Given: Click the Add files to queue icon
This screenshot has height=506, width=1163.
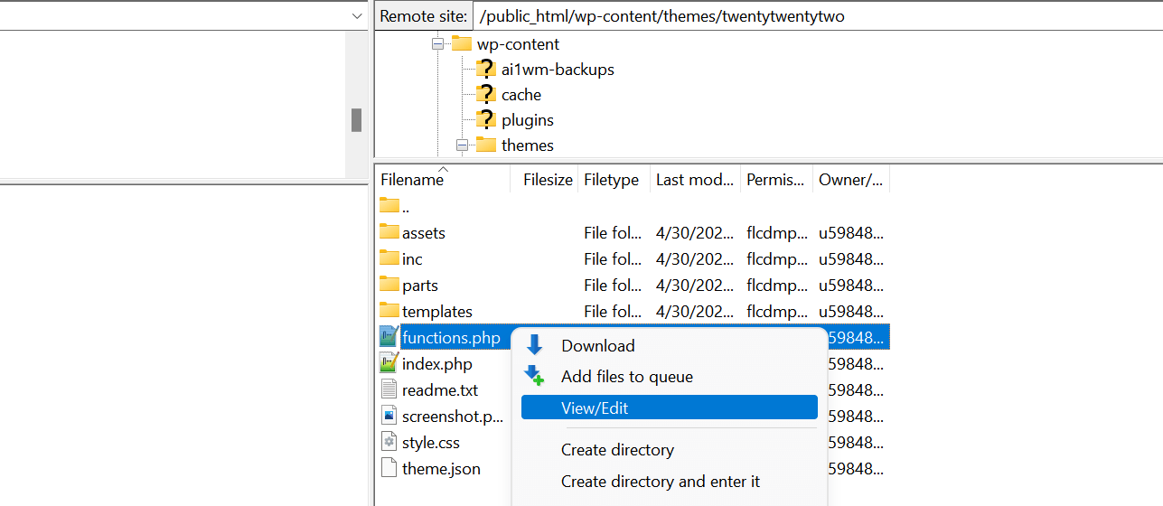Looking at the screenshot, I should tap(534, 376).
